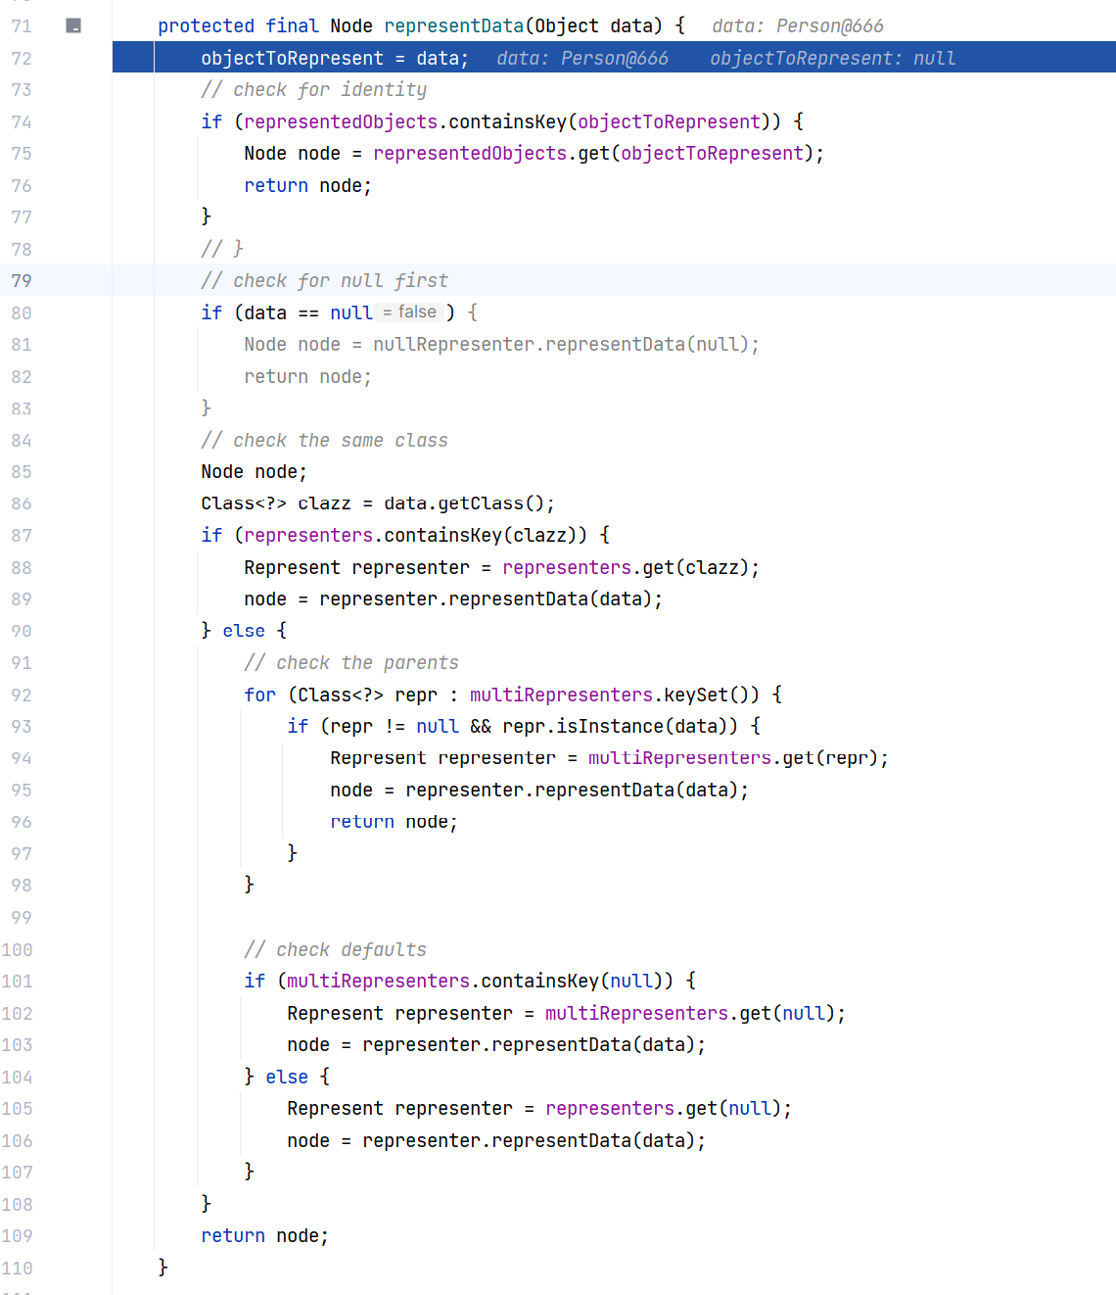Click 'getClass' on line 86
1116x1295 pixels.
point(481,504)
